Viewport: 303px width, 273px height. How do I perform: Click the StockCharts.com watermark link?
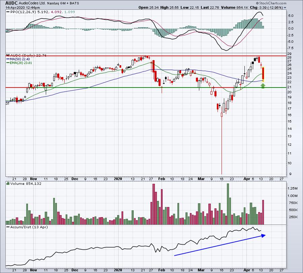(271, 3)
